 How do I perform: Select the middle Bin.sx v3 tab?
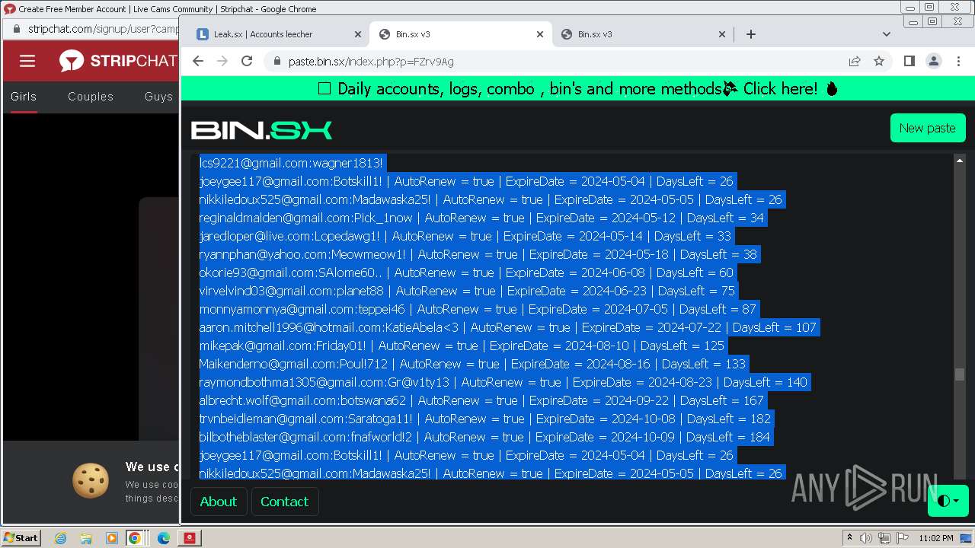coord(460,34)
